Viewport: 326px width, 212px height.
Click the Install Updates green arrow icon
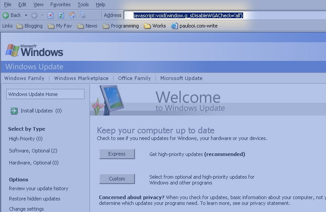[14, 111]
